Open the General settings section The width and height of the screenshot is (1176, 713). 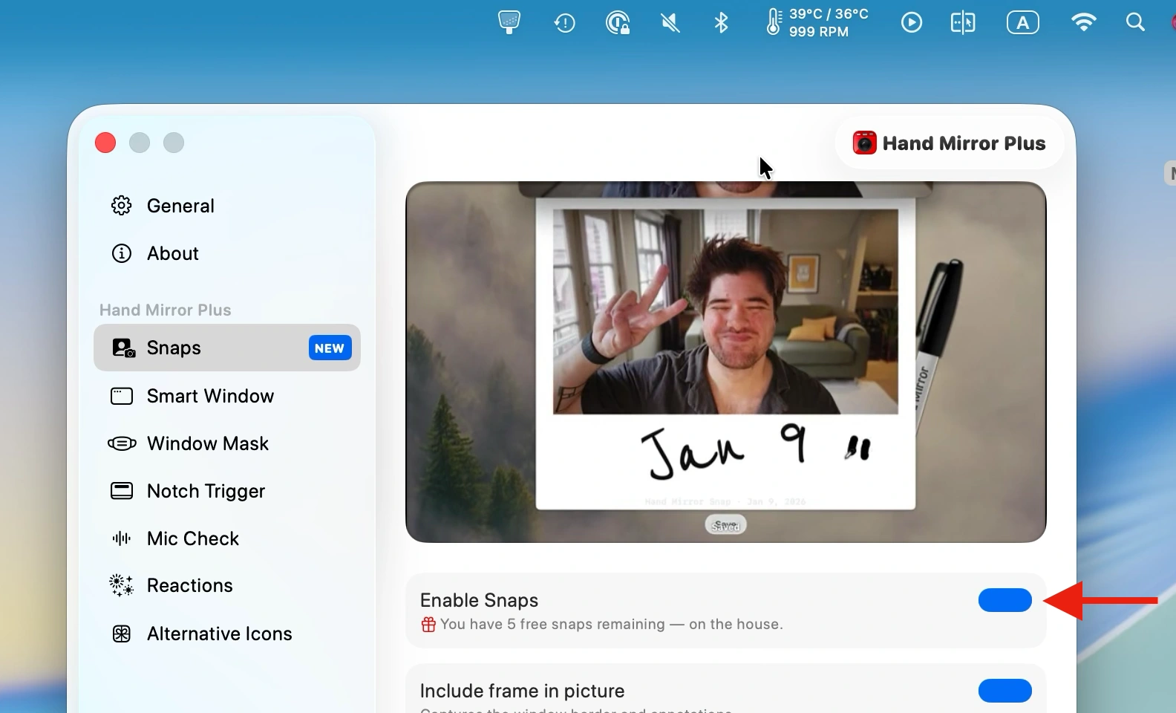click(180, 206)
